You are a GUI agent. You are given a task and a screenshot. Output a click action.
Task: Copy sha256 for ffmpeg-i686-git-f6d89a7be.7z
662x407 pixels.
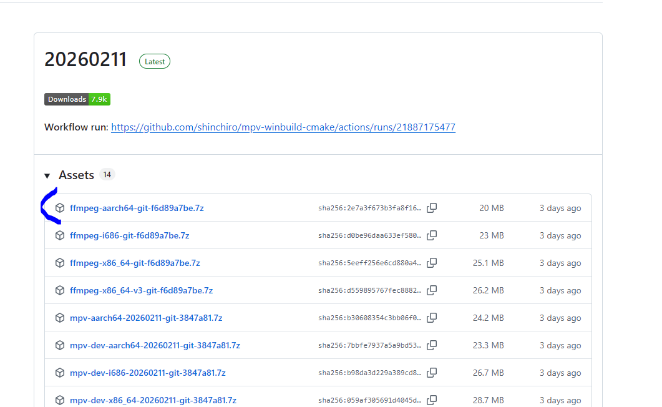[432, 235]
